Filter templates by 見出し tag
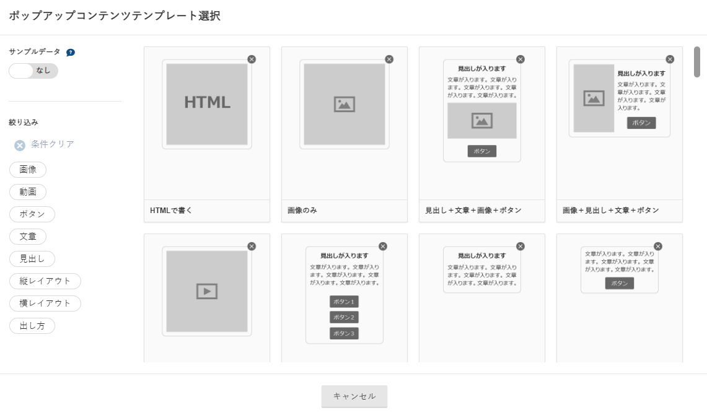This screenshot has width=707, height=415. [x=32, y=259]
